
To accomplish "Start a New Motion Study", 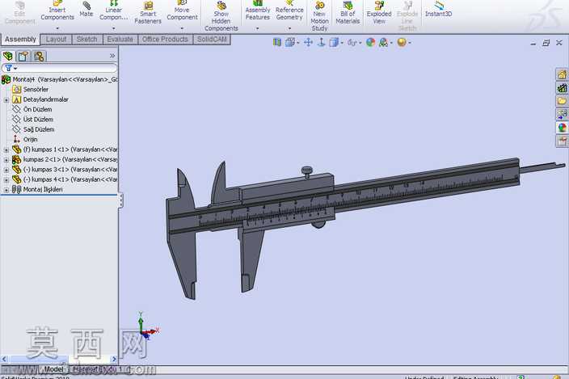I will [x=319, y=16].
